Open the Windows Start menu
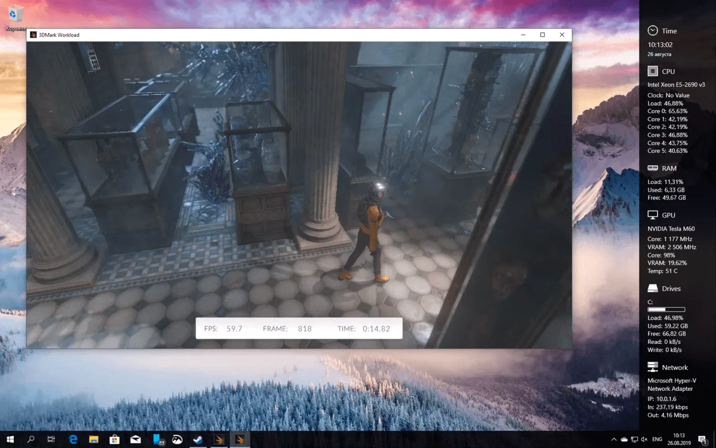This screenshot has width=716, height=448. pyautogui.click(x=10, y=439)
